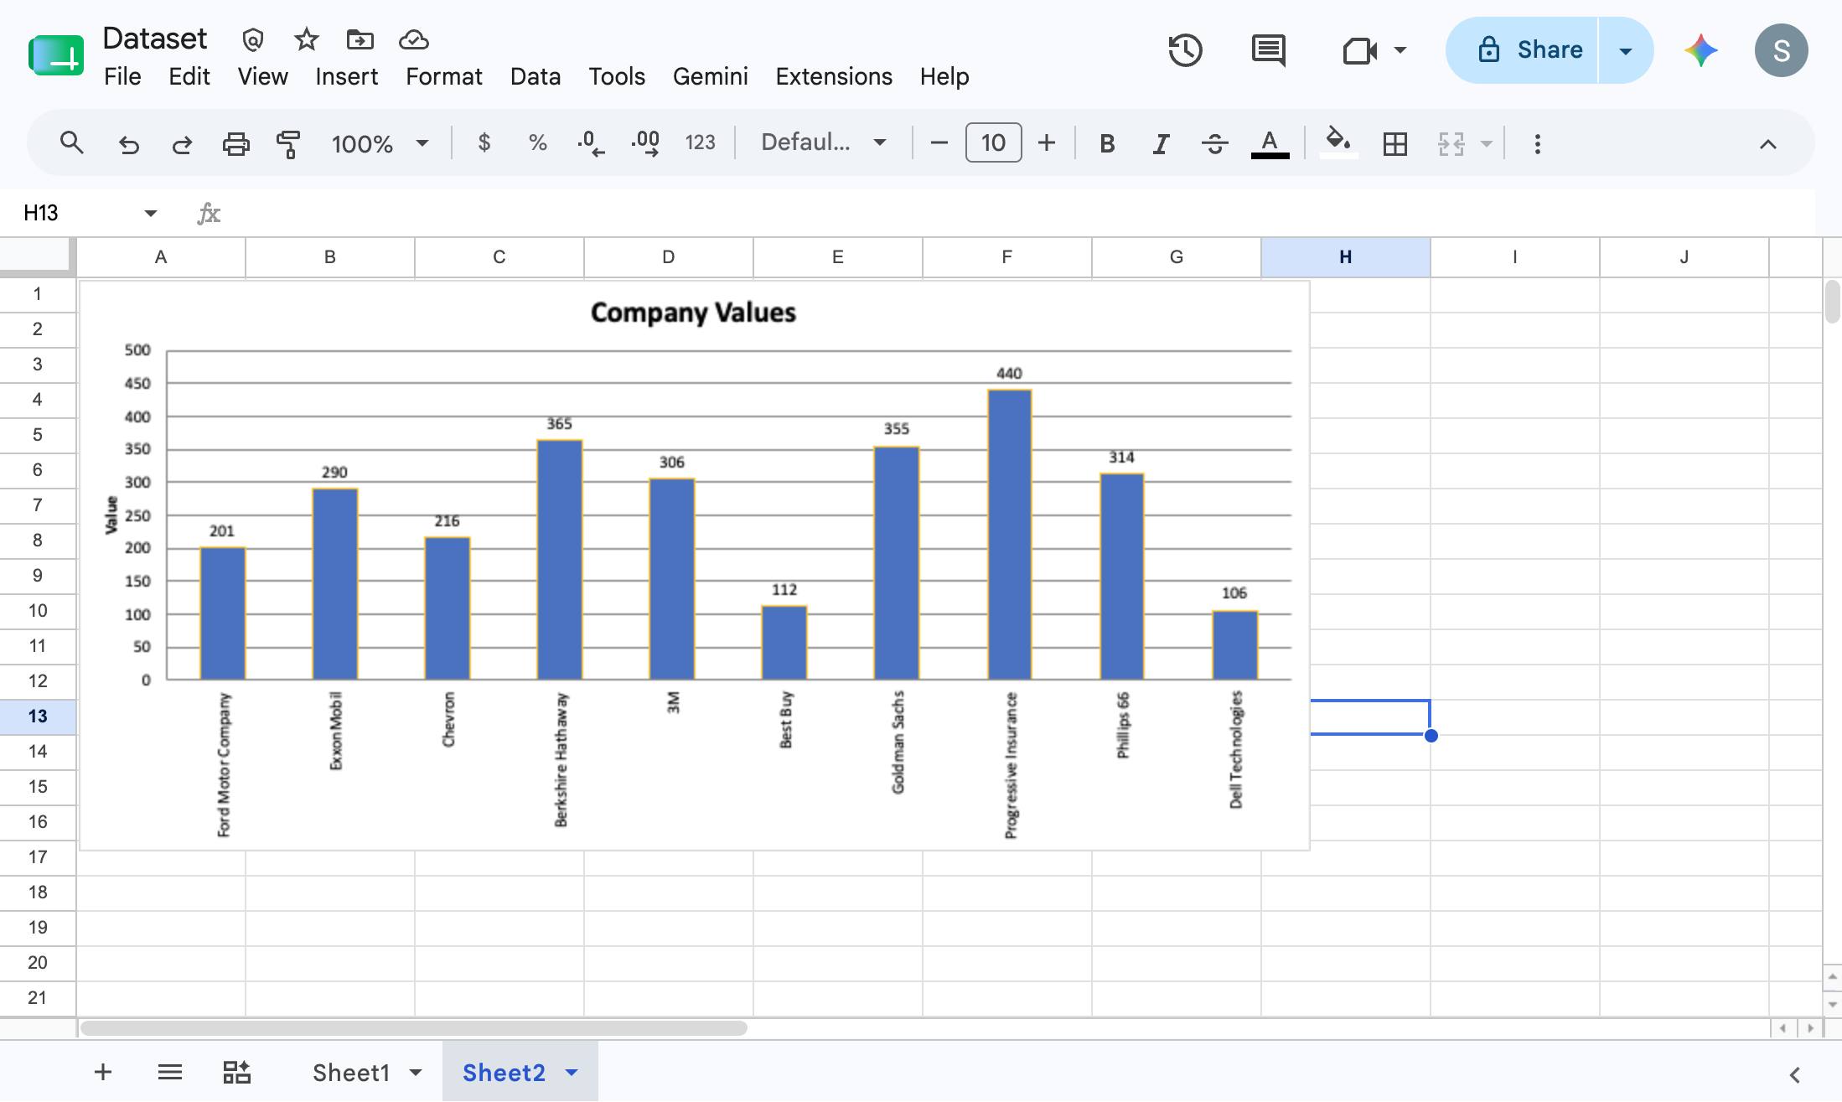Open more toolbar options three dots
This screenshot has width=1842, height=1102.
pyautogui.click(x=1537, y=144)
